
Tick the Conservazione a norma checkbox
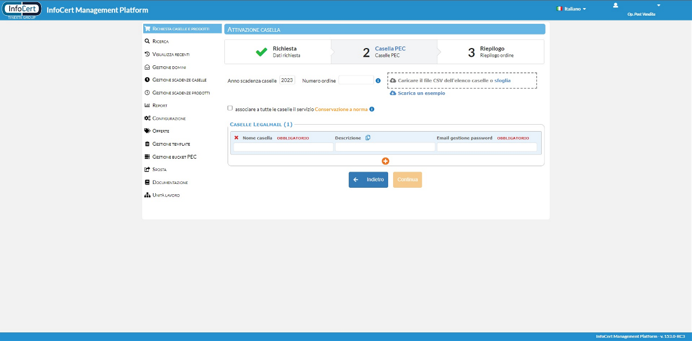(x=230, y=108)
